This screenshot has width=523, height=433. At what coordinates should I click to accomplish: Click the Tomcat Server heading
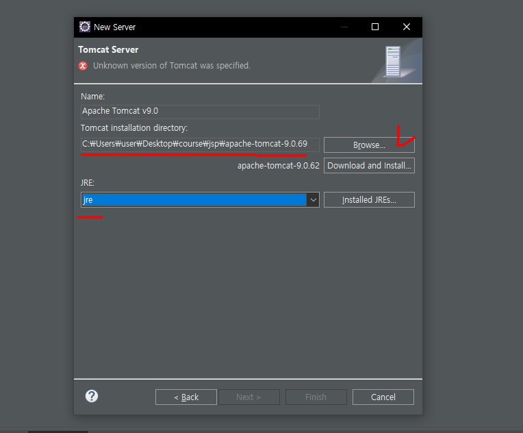[x=108, y=49]
